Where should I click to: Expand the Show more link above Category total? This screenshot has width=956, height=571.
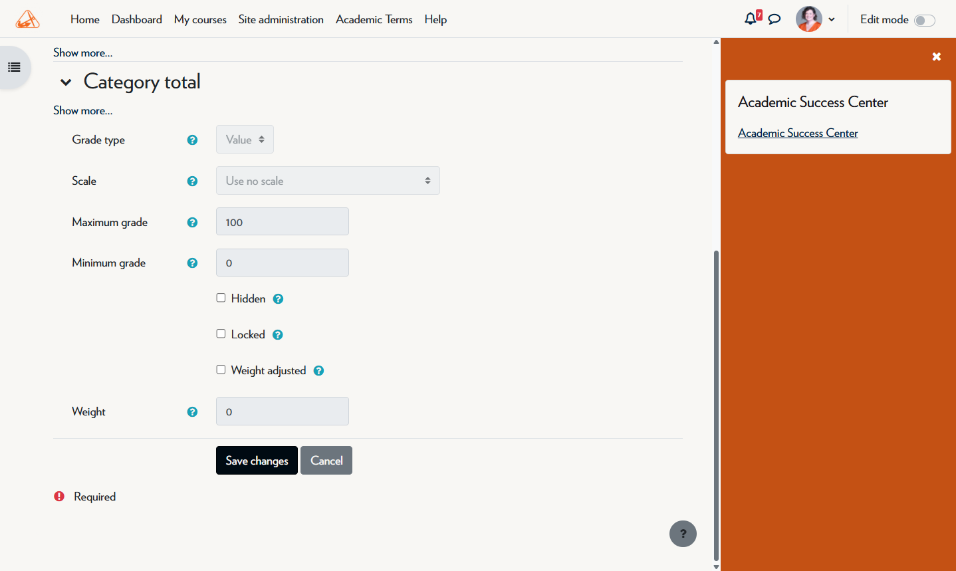(x=83, y=53)
